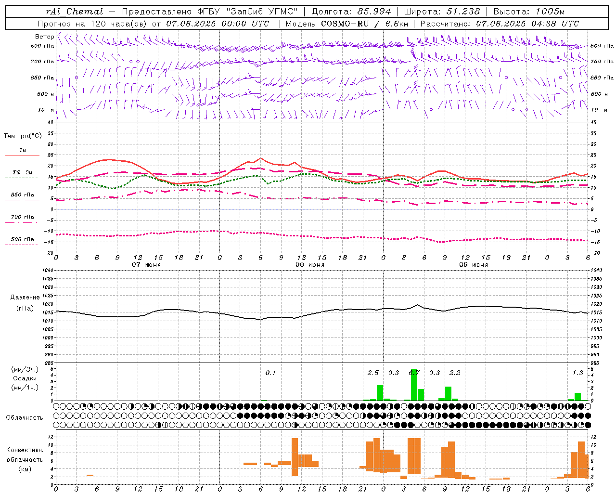The width and height of the screenshot is (616, 493).
Task: Click the computed time Рассчитано: 07.06.2025 04:38 UTC
Action: (500, 24)
